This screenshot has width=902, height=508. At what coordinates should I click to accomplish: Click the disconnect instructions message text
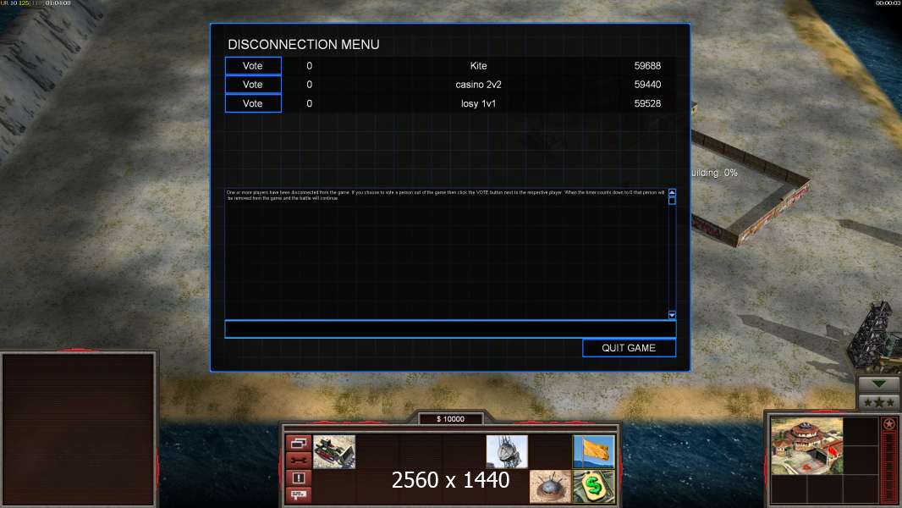tap(445, 195)
